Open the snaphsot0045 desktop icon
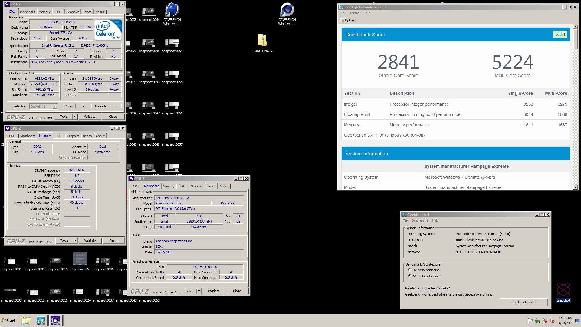The width and height of the screenshot is (581, 327). [x=149, y=45]
